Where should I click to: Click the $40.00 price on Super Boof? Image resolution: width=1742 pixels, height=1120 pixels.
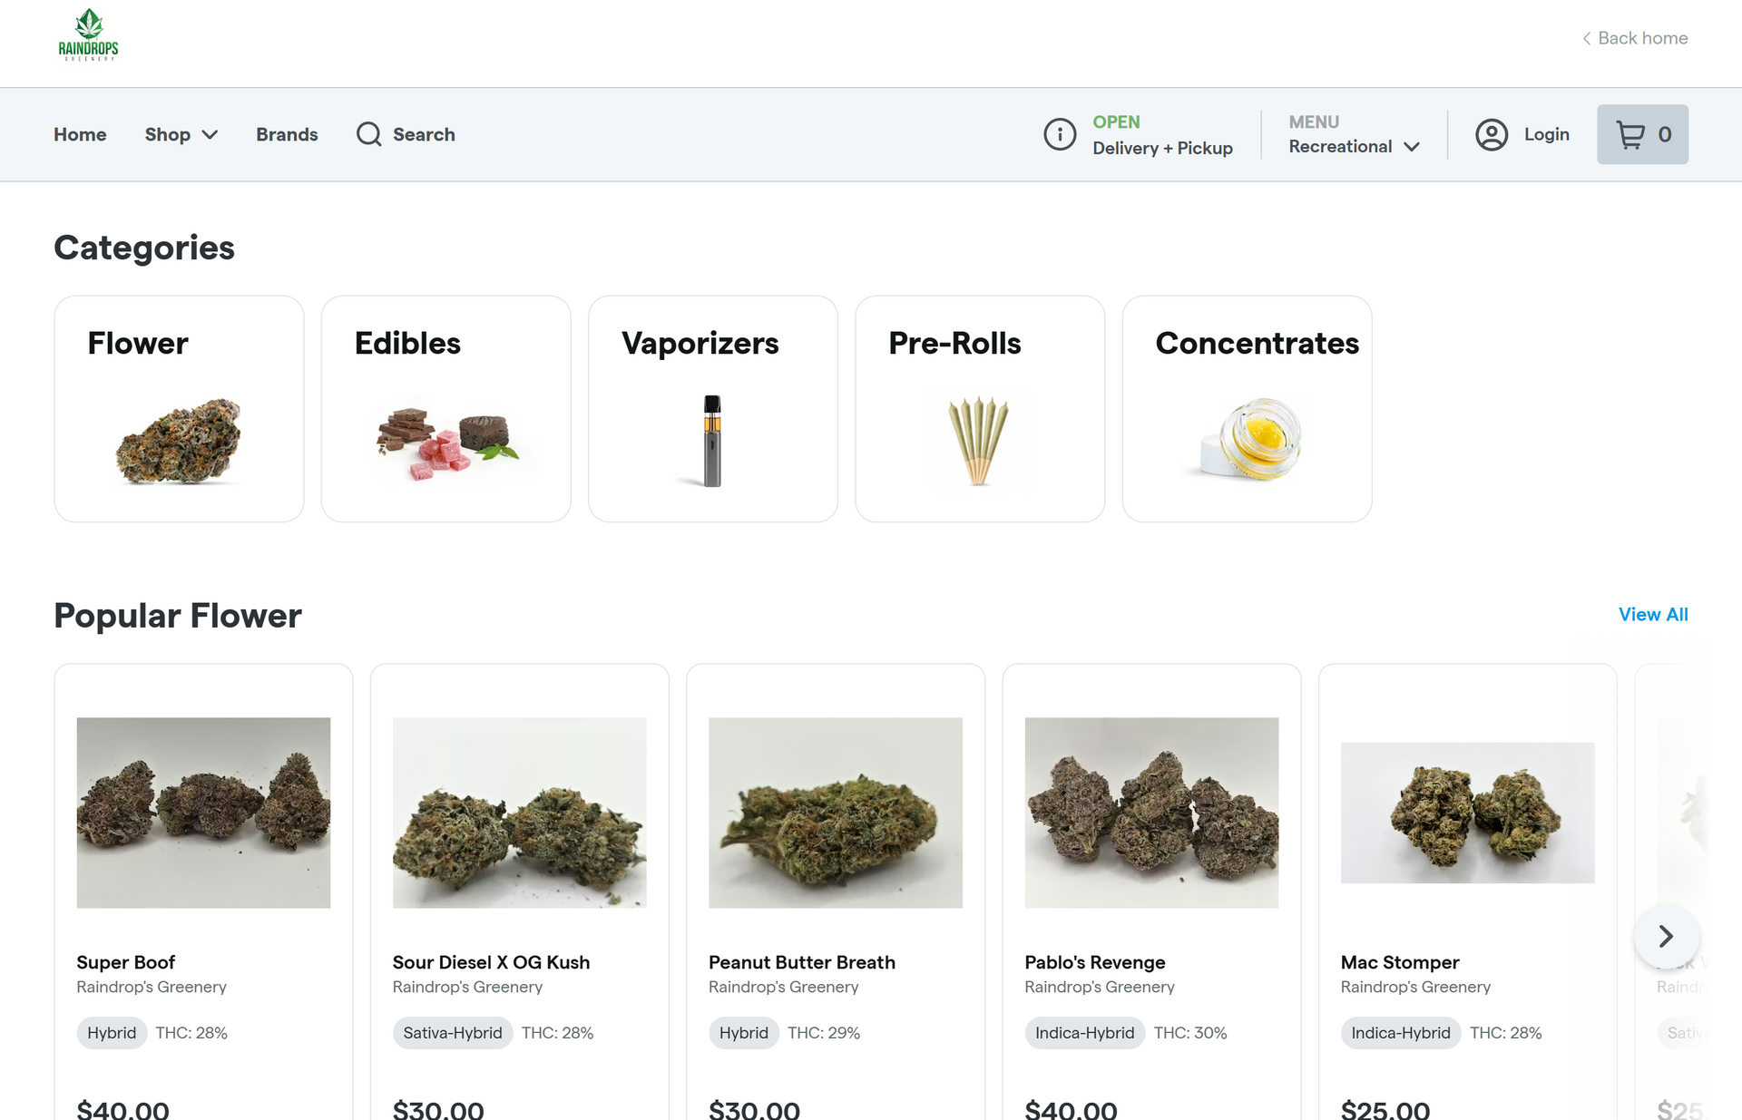point(122,1110)
